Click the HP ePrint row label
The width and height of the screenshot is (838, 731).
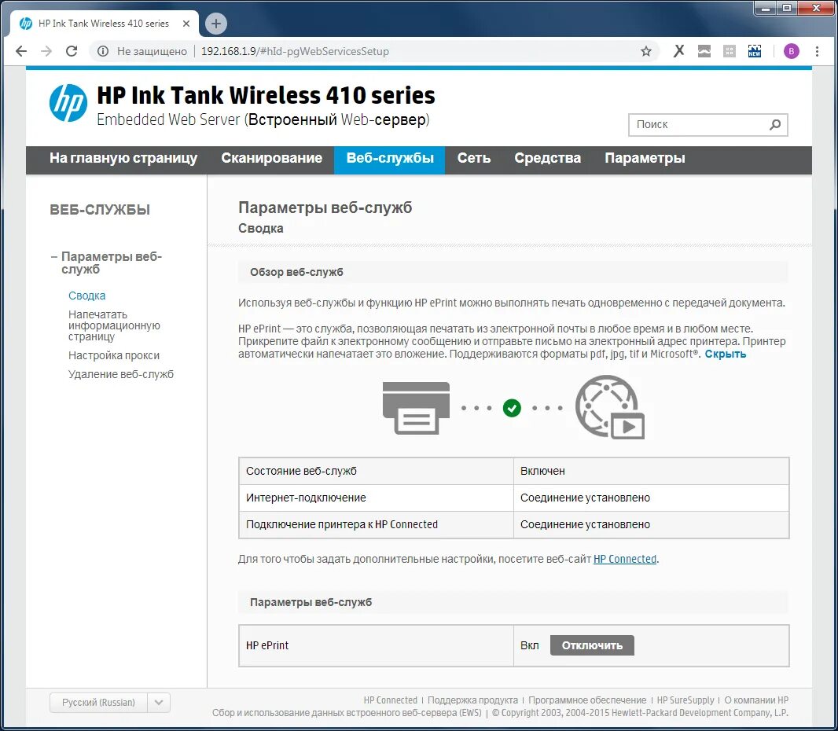point(267,645)
